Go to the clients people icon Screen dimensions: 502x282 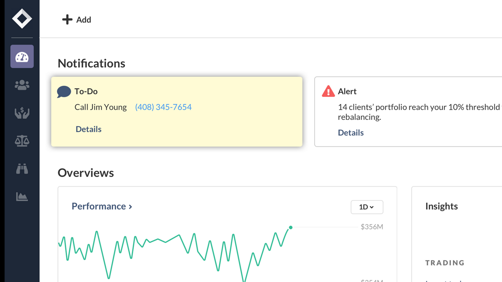[x=22, y=85]
